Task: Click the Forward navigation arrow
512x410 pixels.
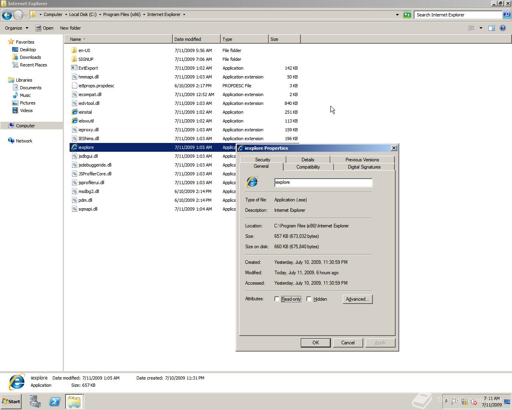Action: pos(18,15)
